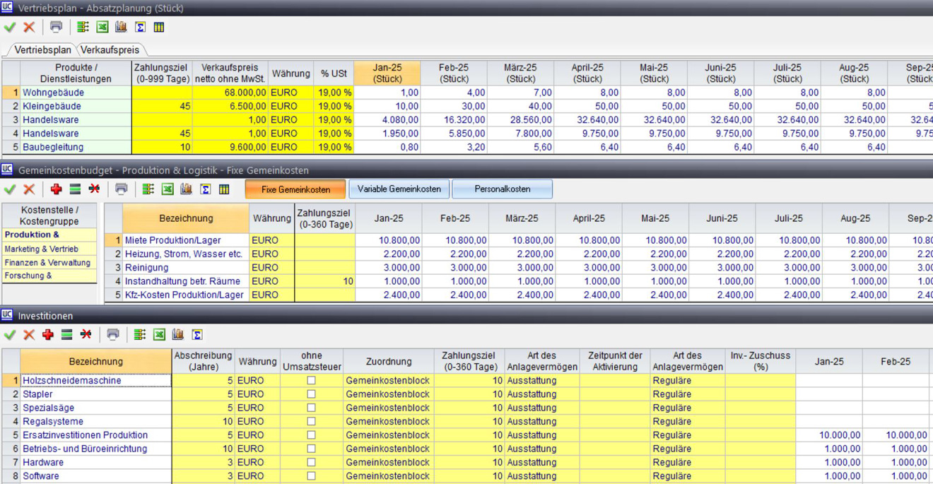Click delete row icon in Gemeinkostenbudget toolbar
933x484 pixels.
pyautogui.click(x=94, y=189)
